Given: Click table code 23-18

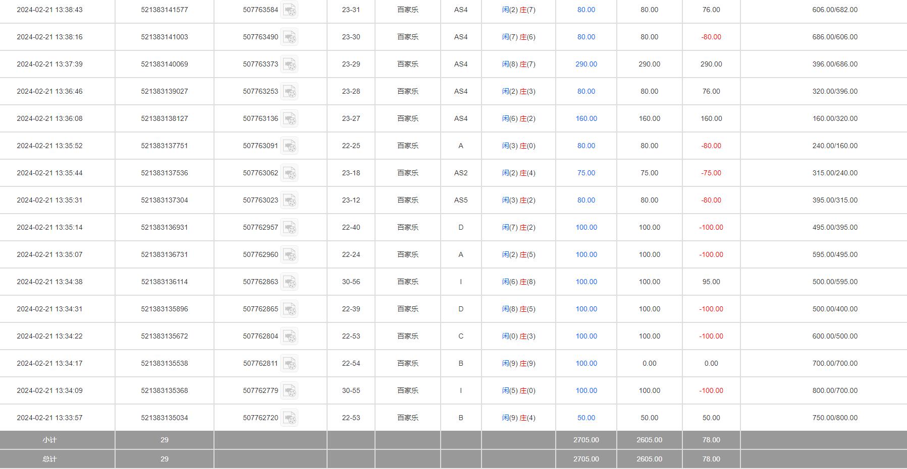Looking at the screenshot, I should click(x=351, y=173).
